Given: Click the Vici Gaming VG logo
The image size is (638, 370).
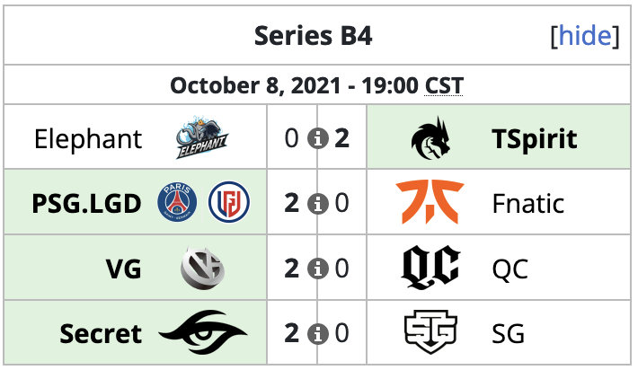Looking at the screenshot, I should tap(202, 268).
